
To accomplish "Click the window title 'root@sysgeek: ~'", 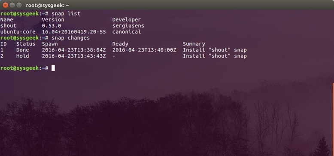I will [47, 6].
